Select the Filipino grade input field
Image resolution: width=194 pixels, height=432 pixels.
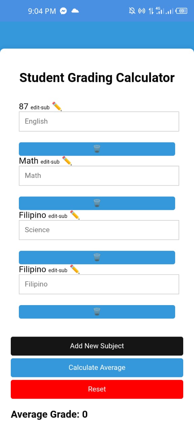[99, 284]
